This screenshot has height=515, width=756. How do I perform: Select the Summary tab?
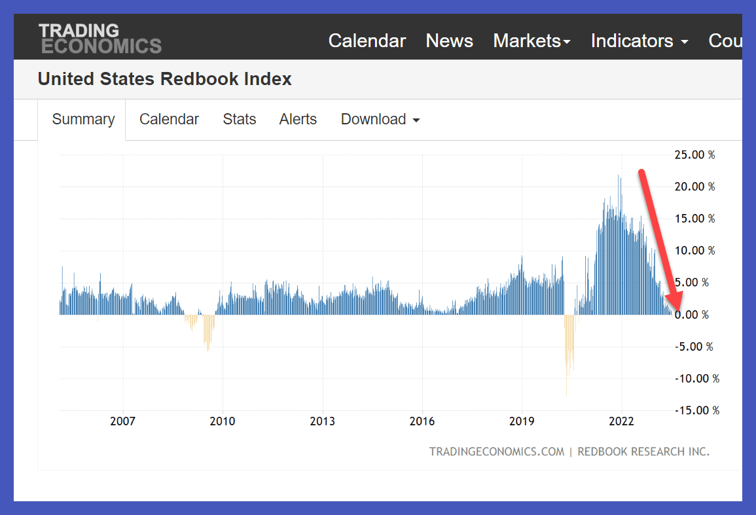[83, 119]
